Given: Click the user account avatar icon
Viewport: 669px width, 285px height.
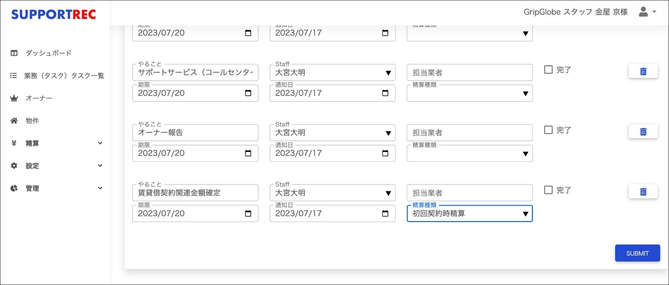Looking at the screenshot, I should point(643,12).
